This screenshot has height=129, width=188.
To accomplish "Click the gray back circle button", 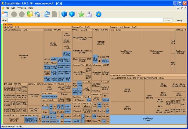I will pos(14,14).
